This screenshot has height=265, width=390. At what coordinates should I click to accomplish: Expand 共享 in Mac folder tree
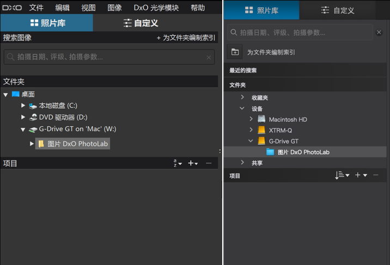(242, 162)
